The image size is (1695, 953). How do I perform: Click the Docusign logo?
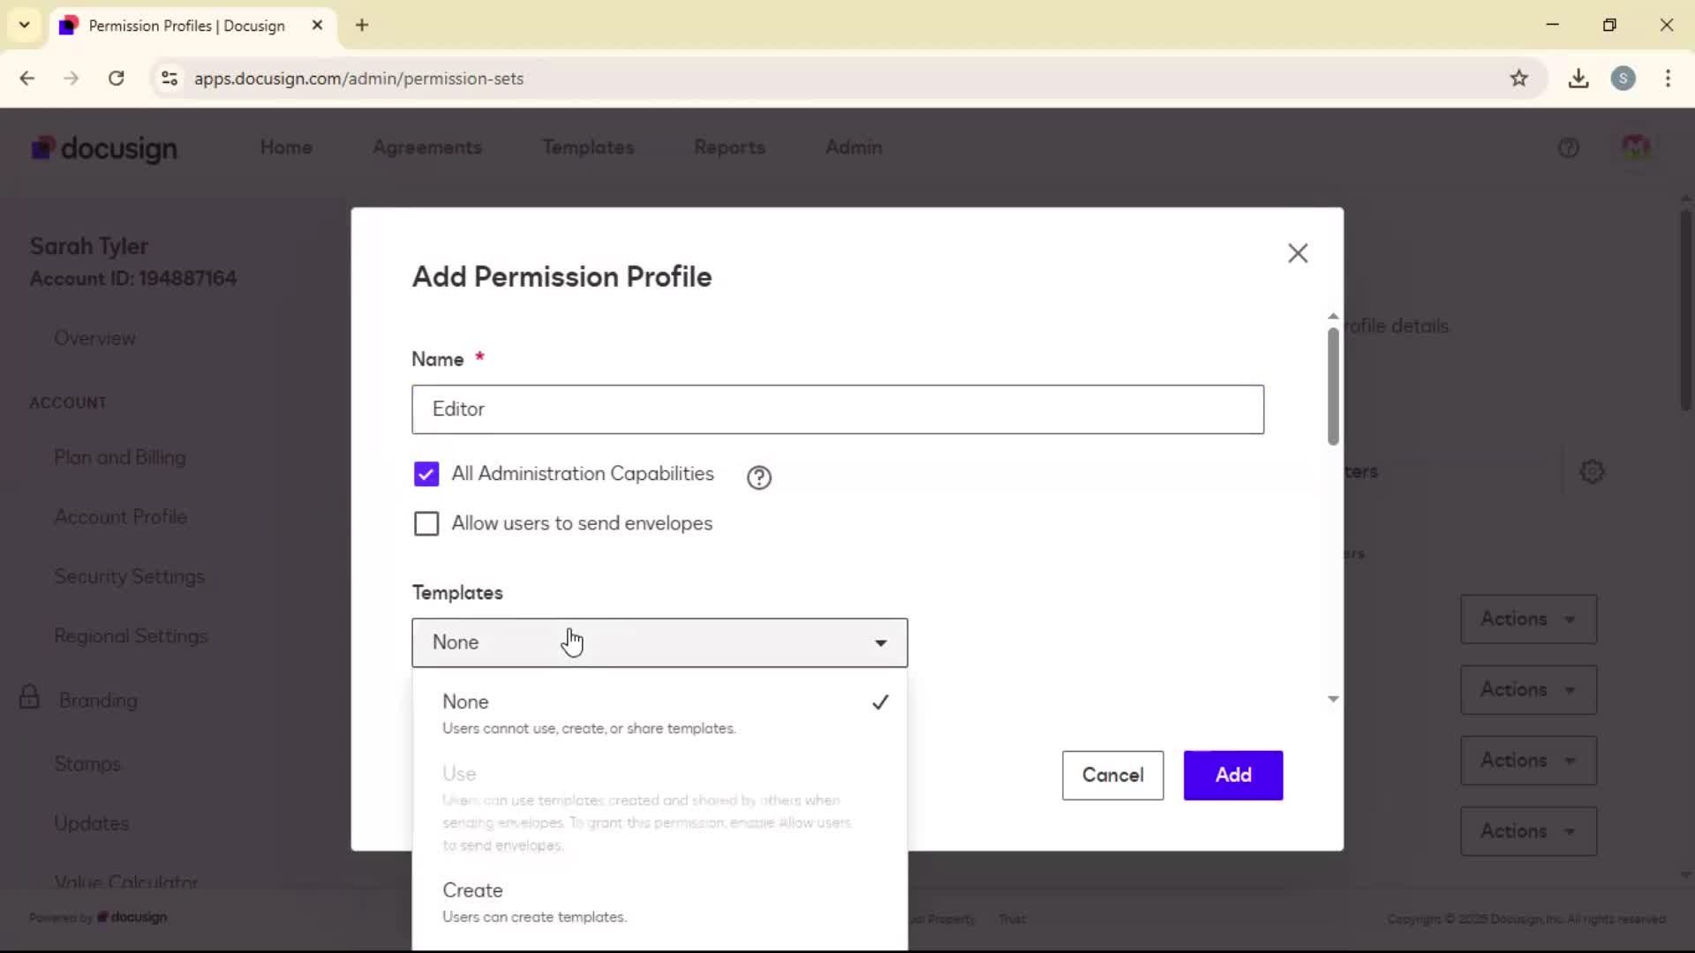(x=104, y=148)
